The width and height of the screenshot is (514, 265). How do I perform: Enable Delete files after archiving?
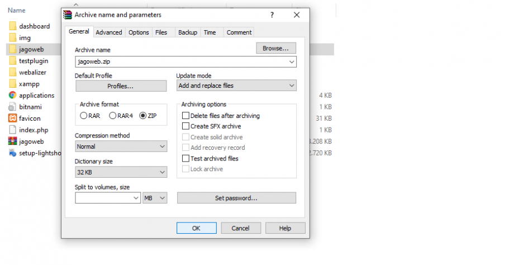tap(185, 115)
